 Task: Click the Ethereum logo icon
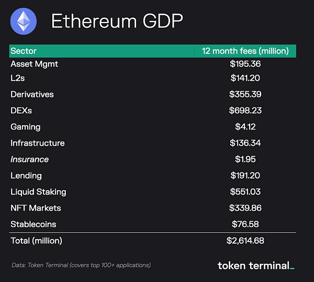(24, 21)
